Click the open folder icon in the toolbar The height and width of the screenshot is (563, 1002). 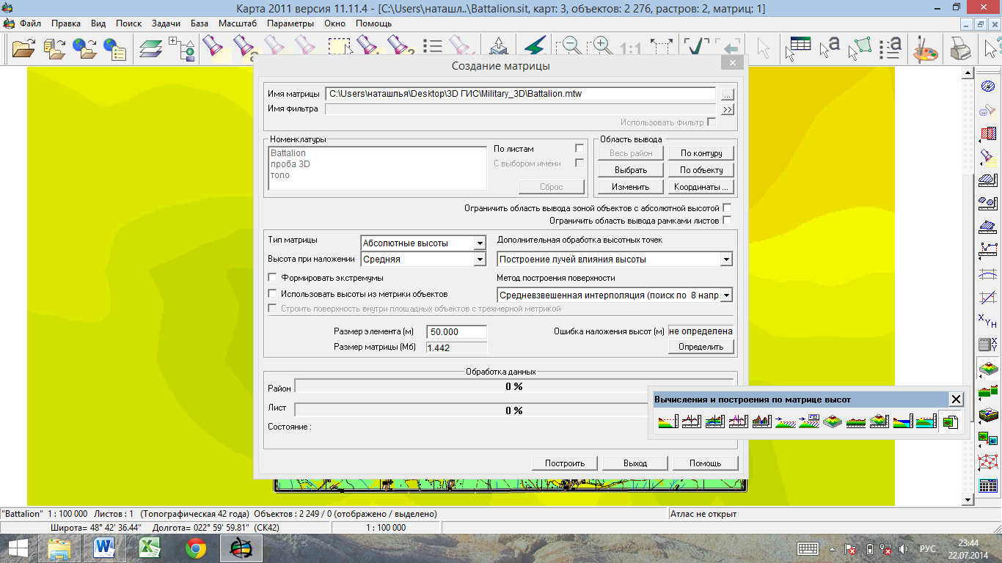[23, 48]
